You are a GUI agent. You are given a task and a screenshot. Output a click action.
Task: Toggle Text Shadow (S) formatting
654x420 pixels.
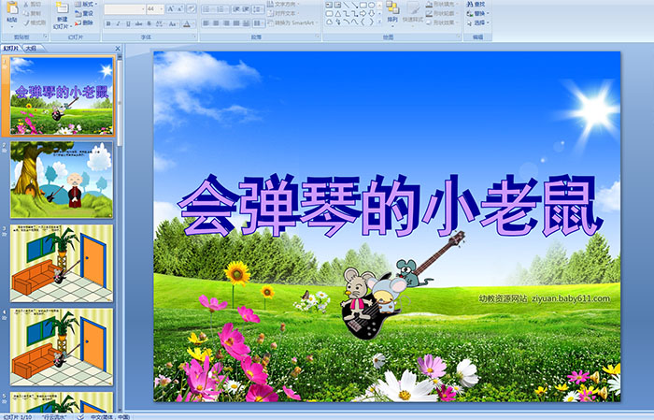click(149, 23)
